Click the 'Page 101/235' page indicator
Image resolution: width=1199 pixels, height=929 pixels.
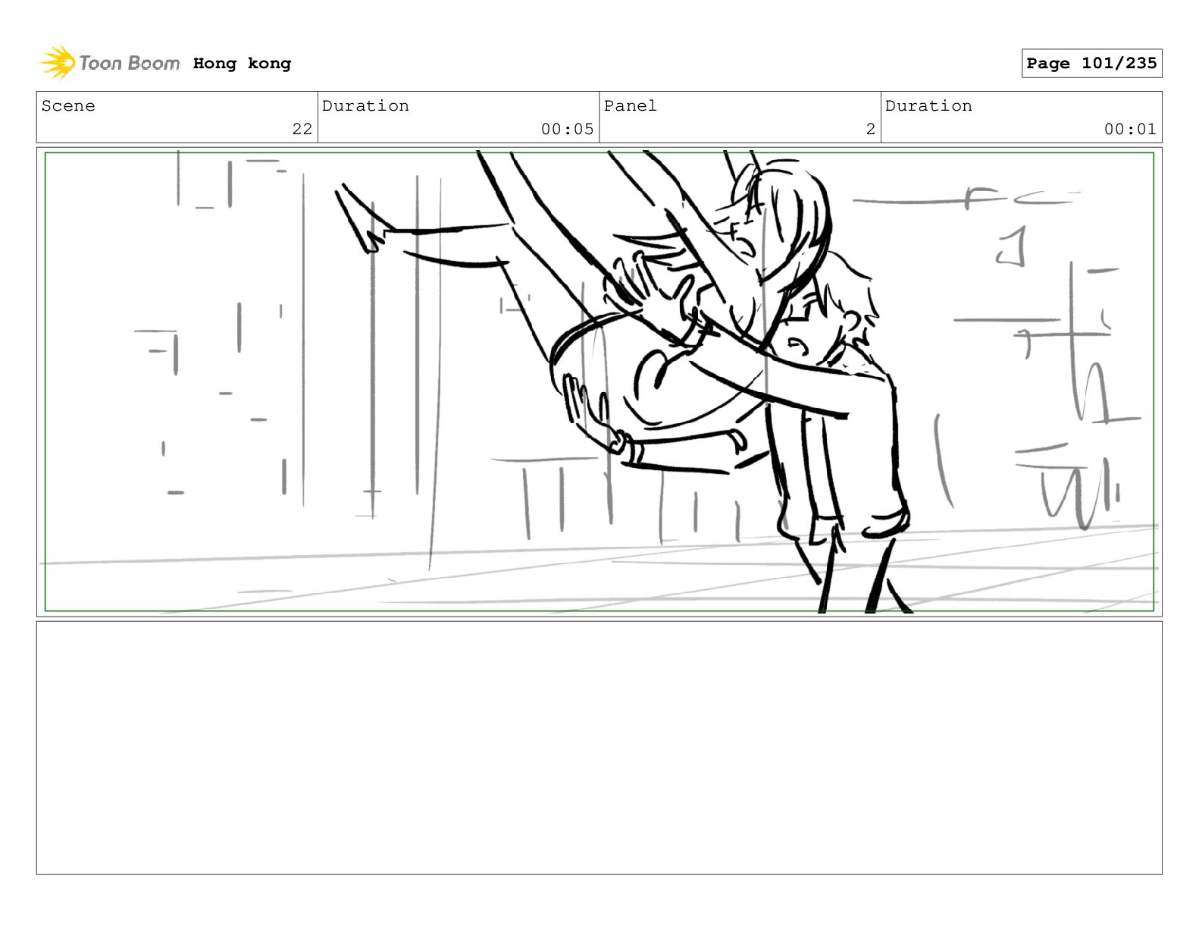[x=1091, y=64]
